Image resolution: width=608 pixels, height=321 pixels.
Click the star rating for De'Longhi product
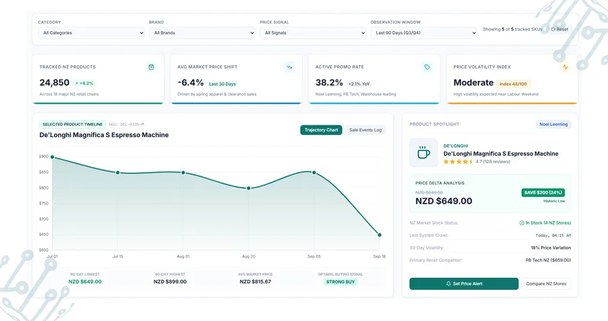tap(458, 161)
